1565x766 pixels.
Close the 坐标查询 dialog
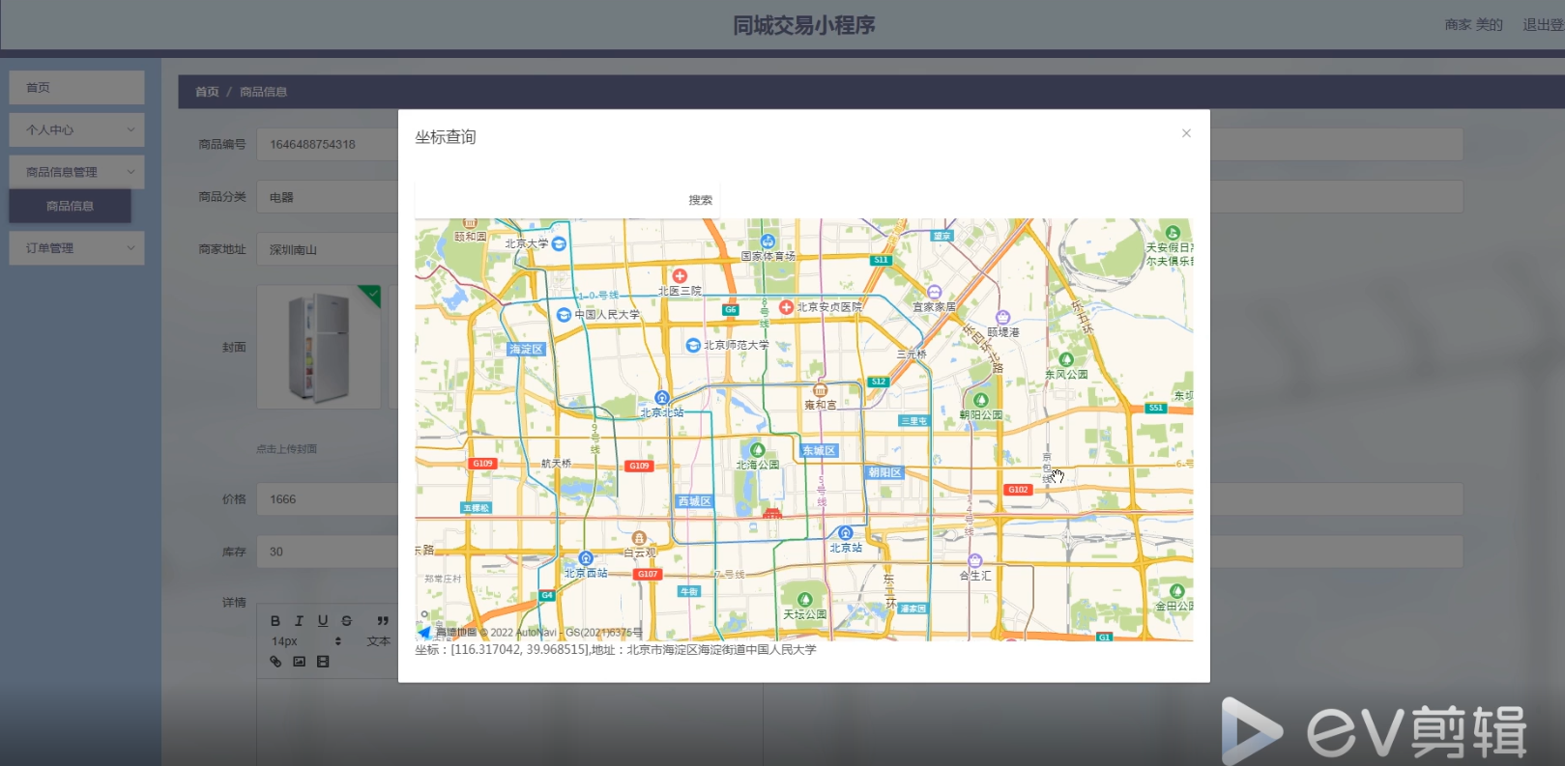click(x=1186, y=133)
